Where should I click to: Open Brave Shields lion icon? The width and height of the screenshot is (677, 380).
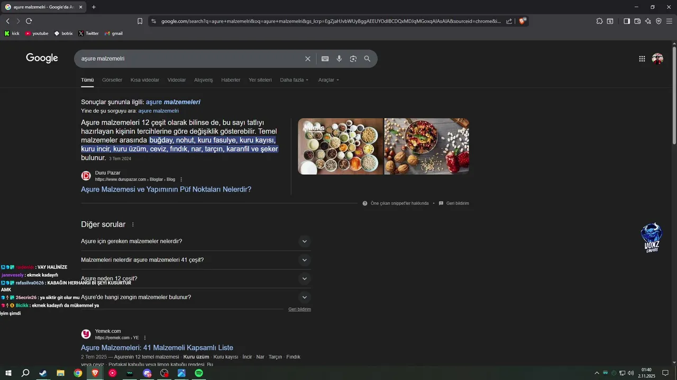523,21
